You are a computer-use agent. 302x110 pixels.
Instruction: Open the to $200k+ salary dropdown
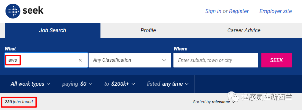tap(120, 84)
